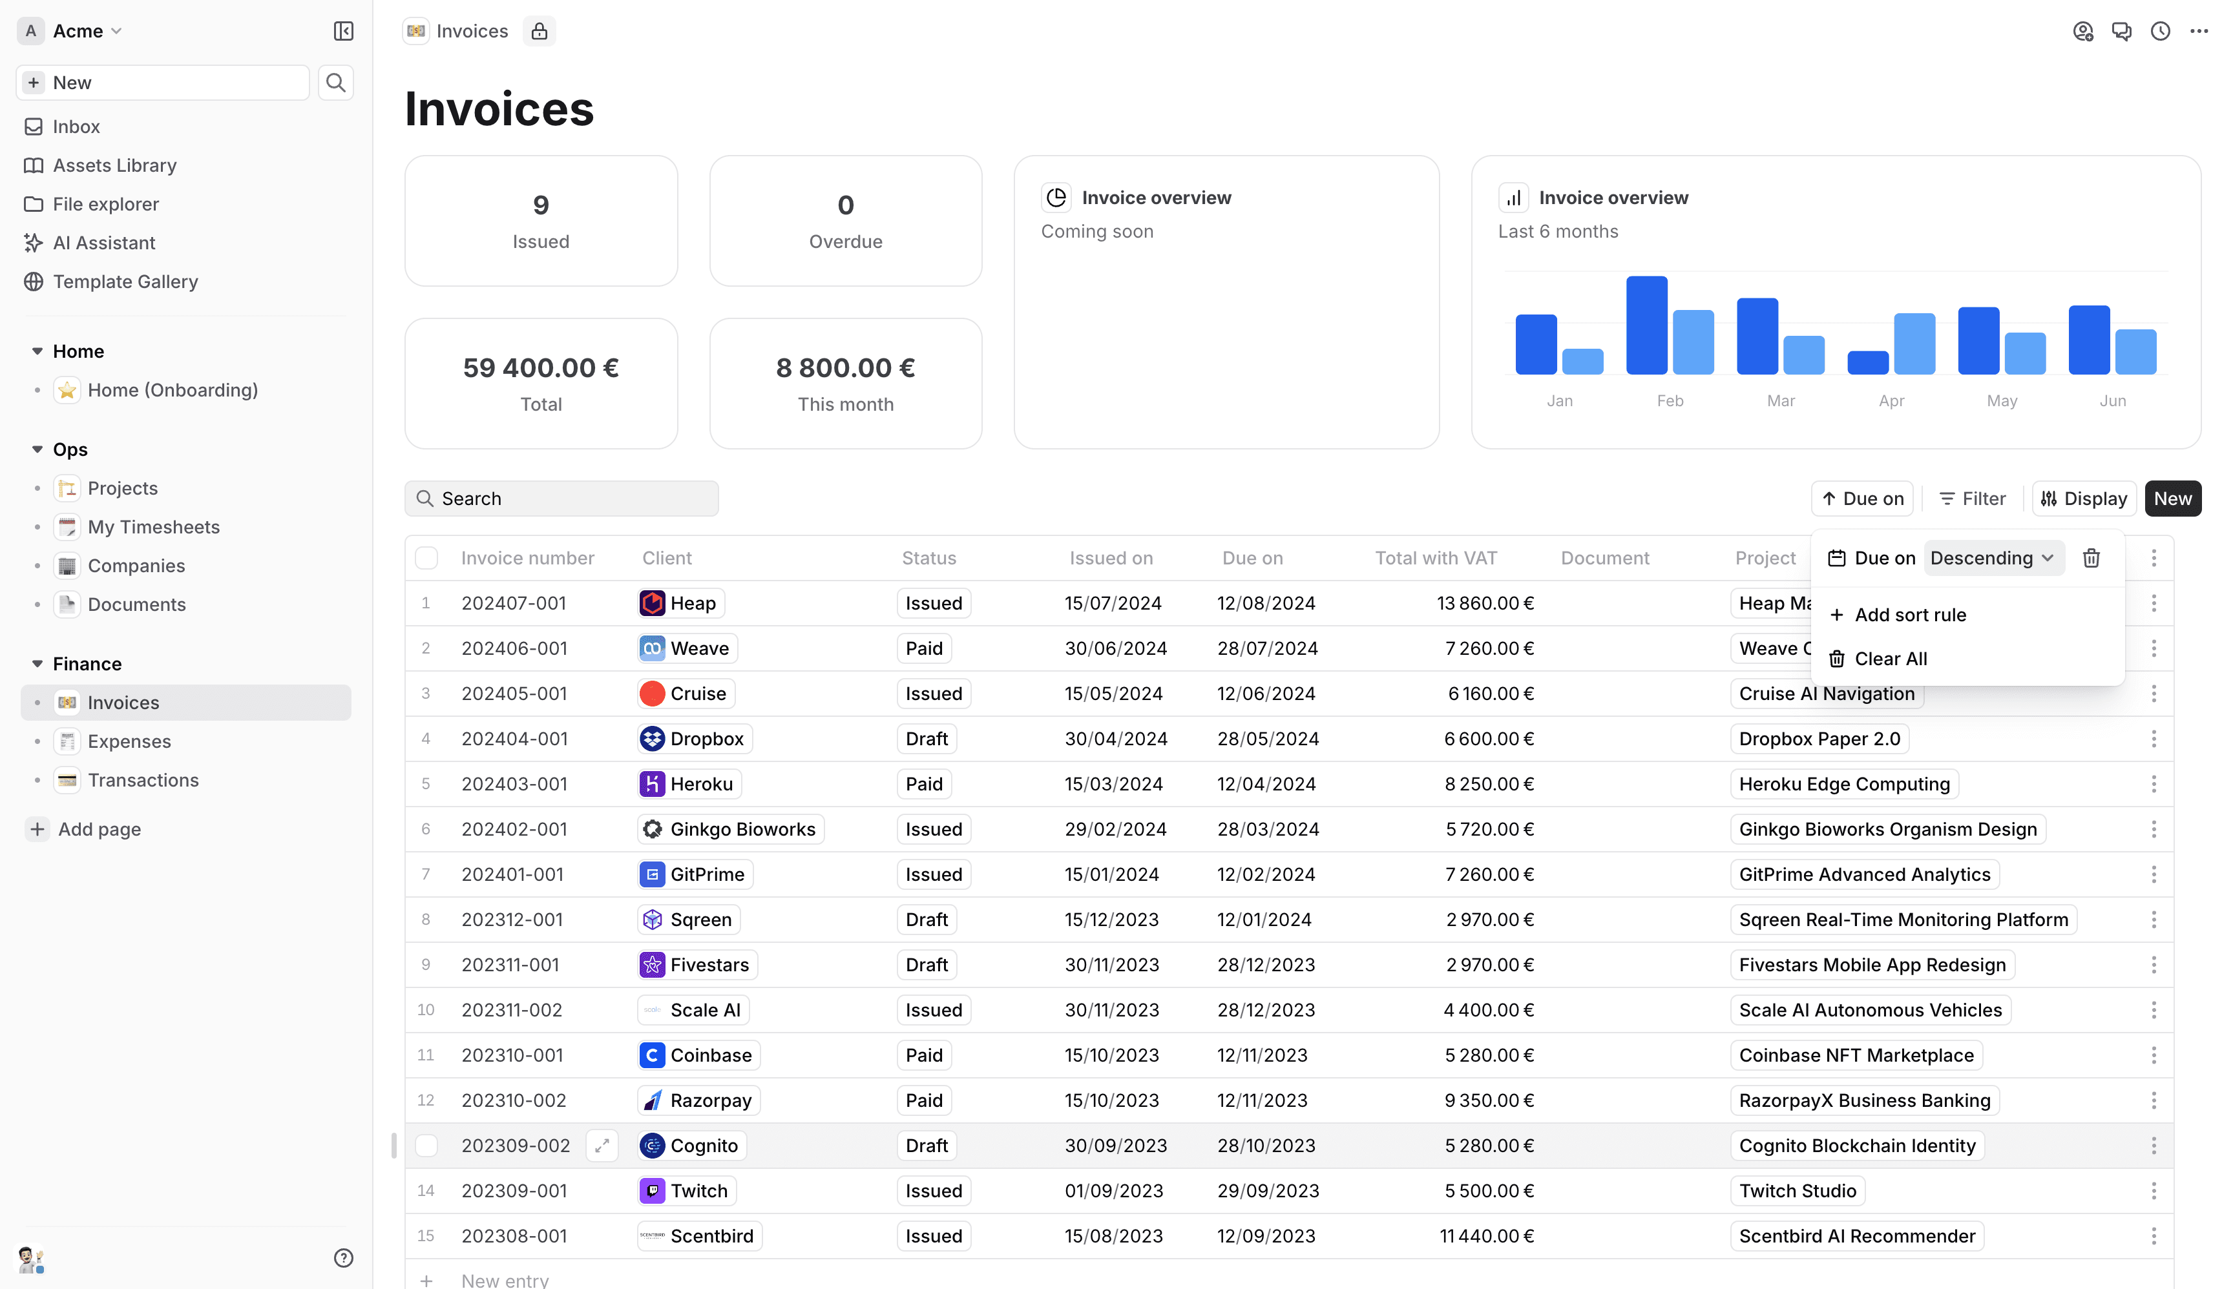Open the Acme workspace dropdown
The width and height of the screenshot is (2233, 1289).
tap(86, 31)
